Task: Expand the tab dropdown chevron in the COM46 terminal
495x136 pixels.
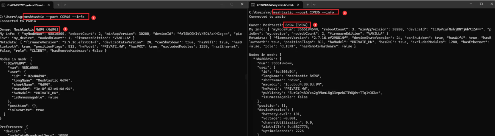Action: pyautogui.click(x=65, y=5)
